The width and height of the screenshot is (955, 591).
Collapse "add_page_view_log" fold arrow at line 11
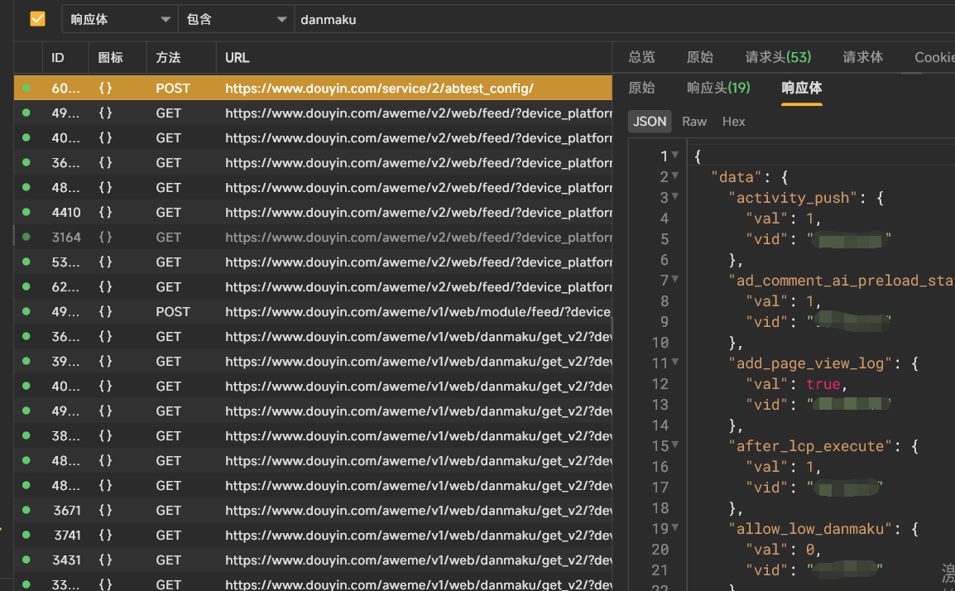click(674, 363)
